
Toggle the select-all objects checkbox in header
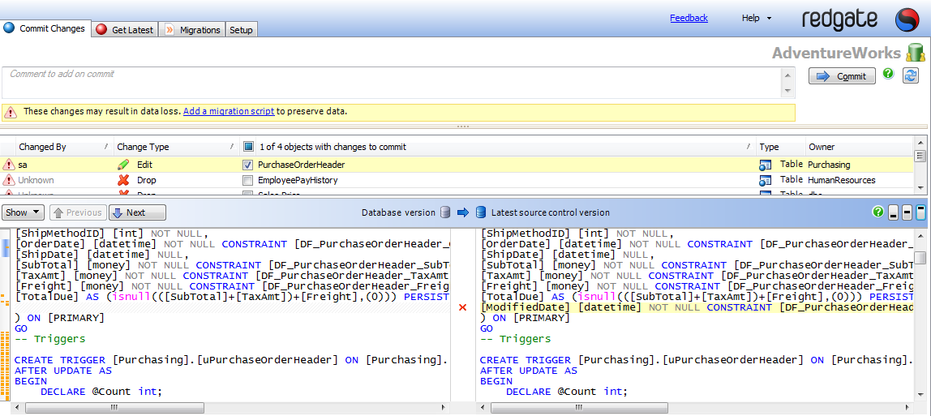[x=248, y=147]
